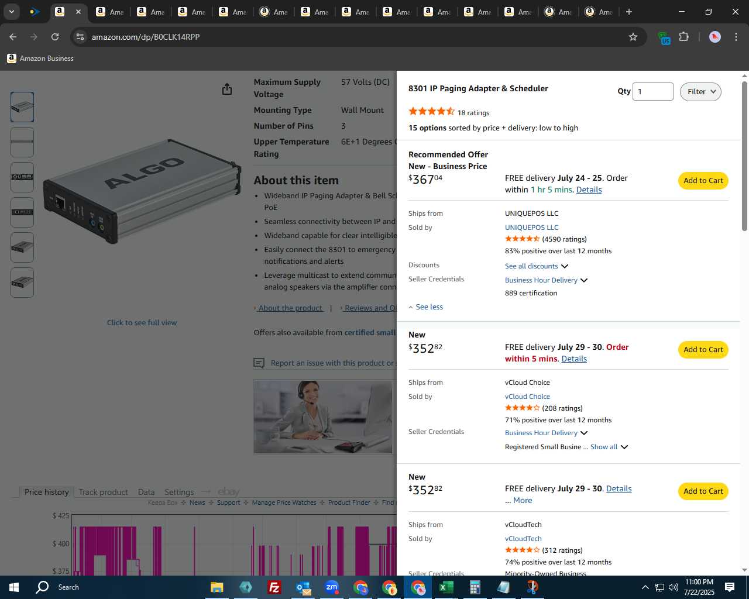Open the notifications center icon
This screenshot has height=599, width=749.
coord(730,587)
